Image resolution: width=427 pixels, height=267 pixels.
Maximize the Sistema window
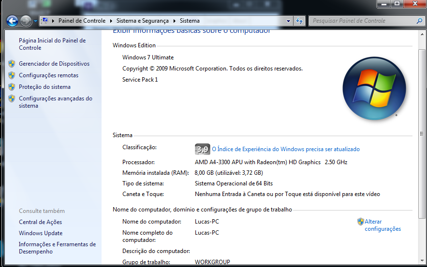point(397,3)
